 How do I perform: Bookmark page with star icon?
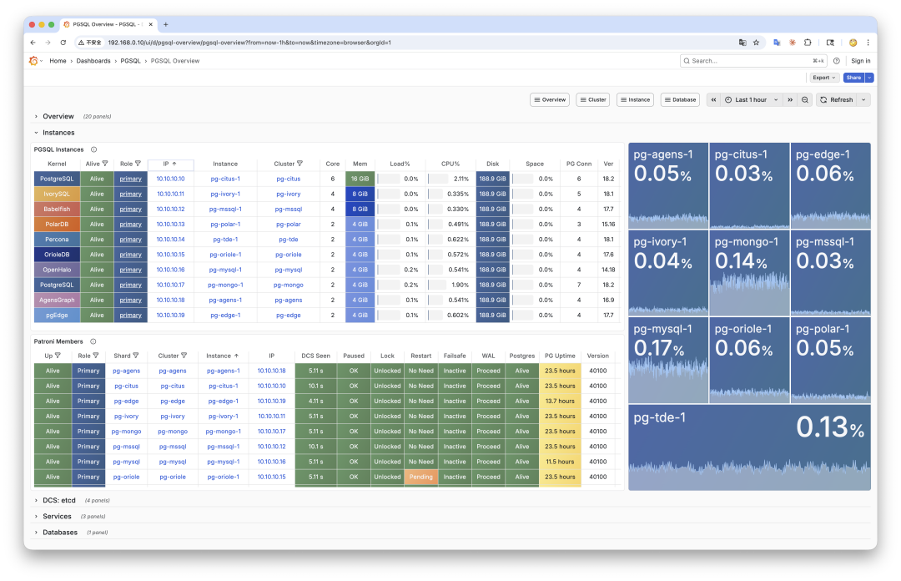[756, 43]
